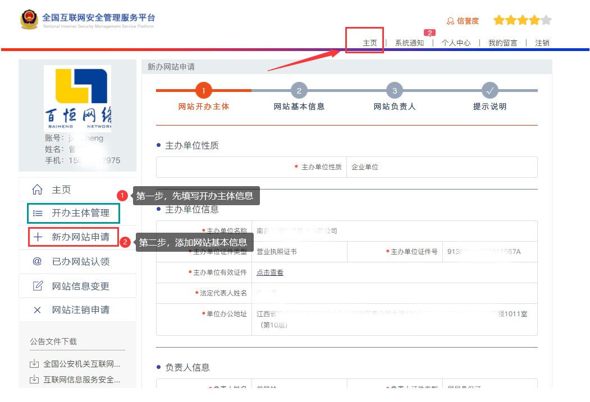Screen dimensions: 590x402
Task: Click the police badge logo at top left
Action: tap(29, 19)
